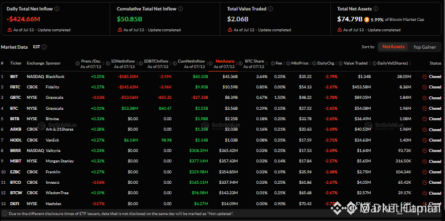Click the Closed status in BTCO row

(435, 183)
